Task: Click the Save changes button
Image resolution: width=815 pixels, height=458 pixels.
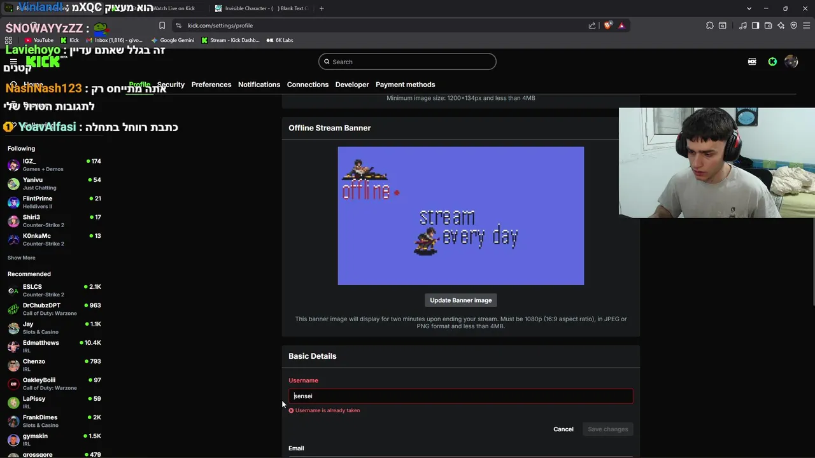Action: tap(608, 429)
